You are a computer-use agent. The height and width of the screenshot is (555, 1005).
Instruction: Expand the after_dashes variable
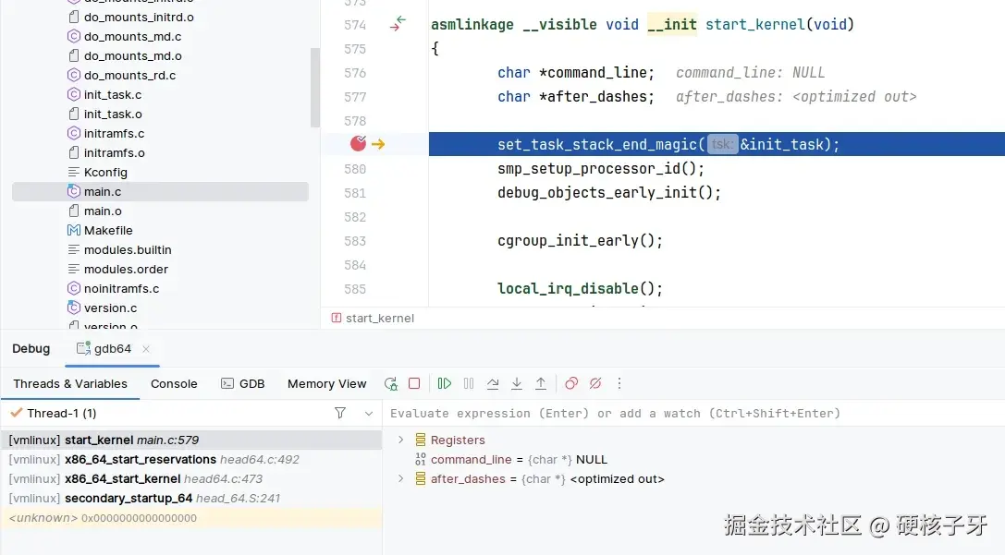(400, 479)
